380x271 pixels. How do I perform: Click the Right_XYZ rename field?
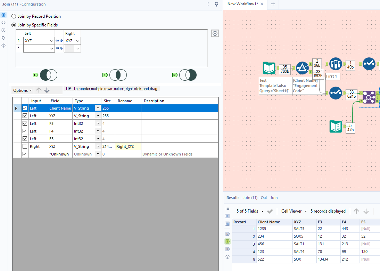128,146
